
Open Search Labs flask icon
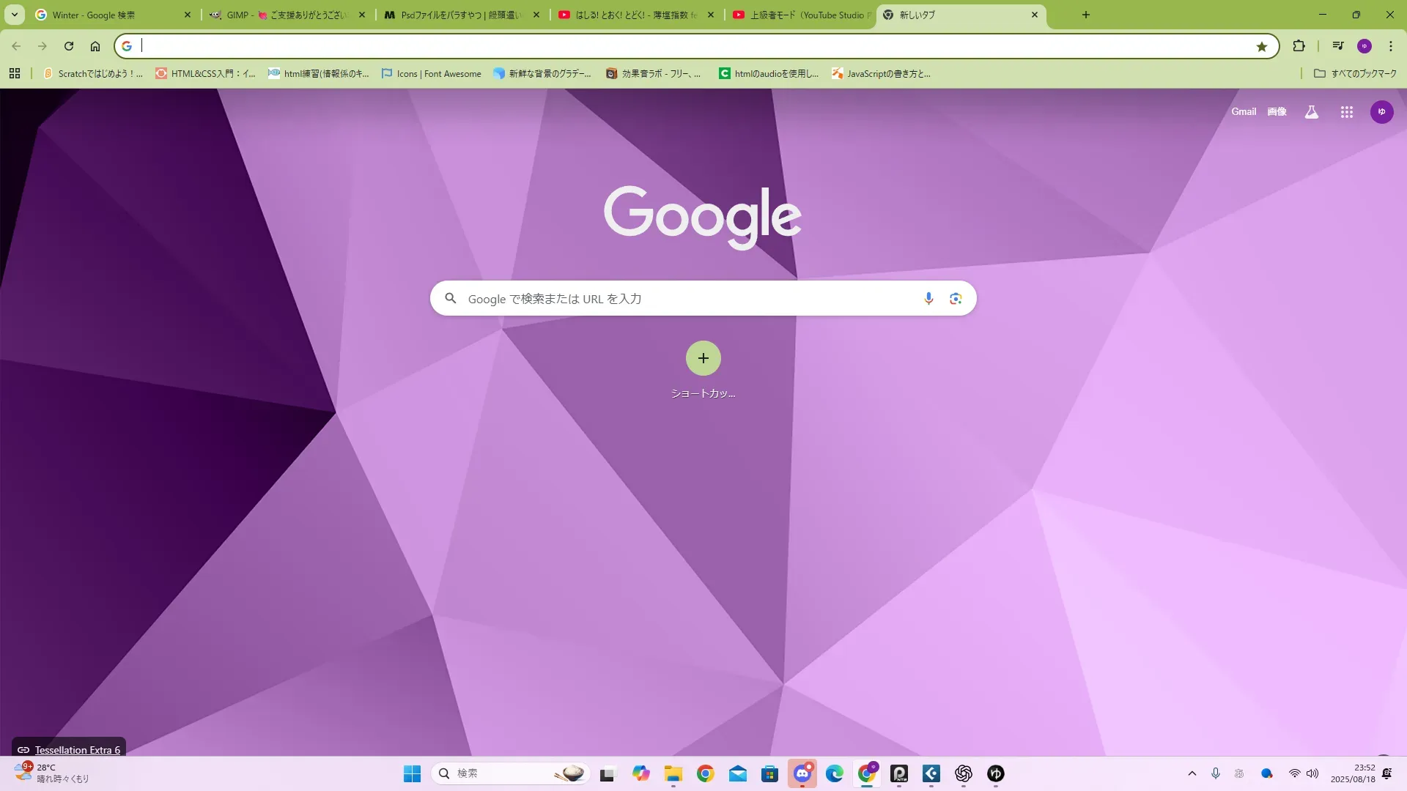(x=1312, y=112)
